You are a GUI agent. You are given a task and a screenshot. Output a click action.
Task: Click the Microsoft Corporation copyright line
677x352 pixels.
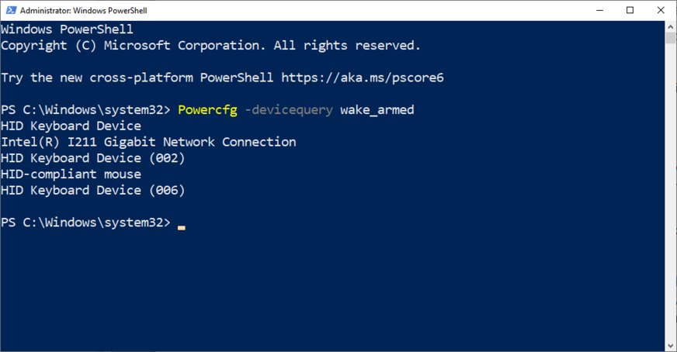point(210,45)
